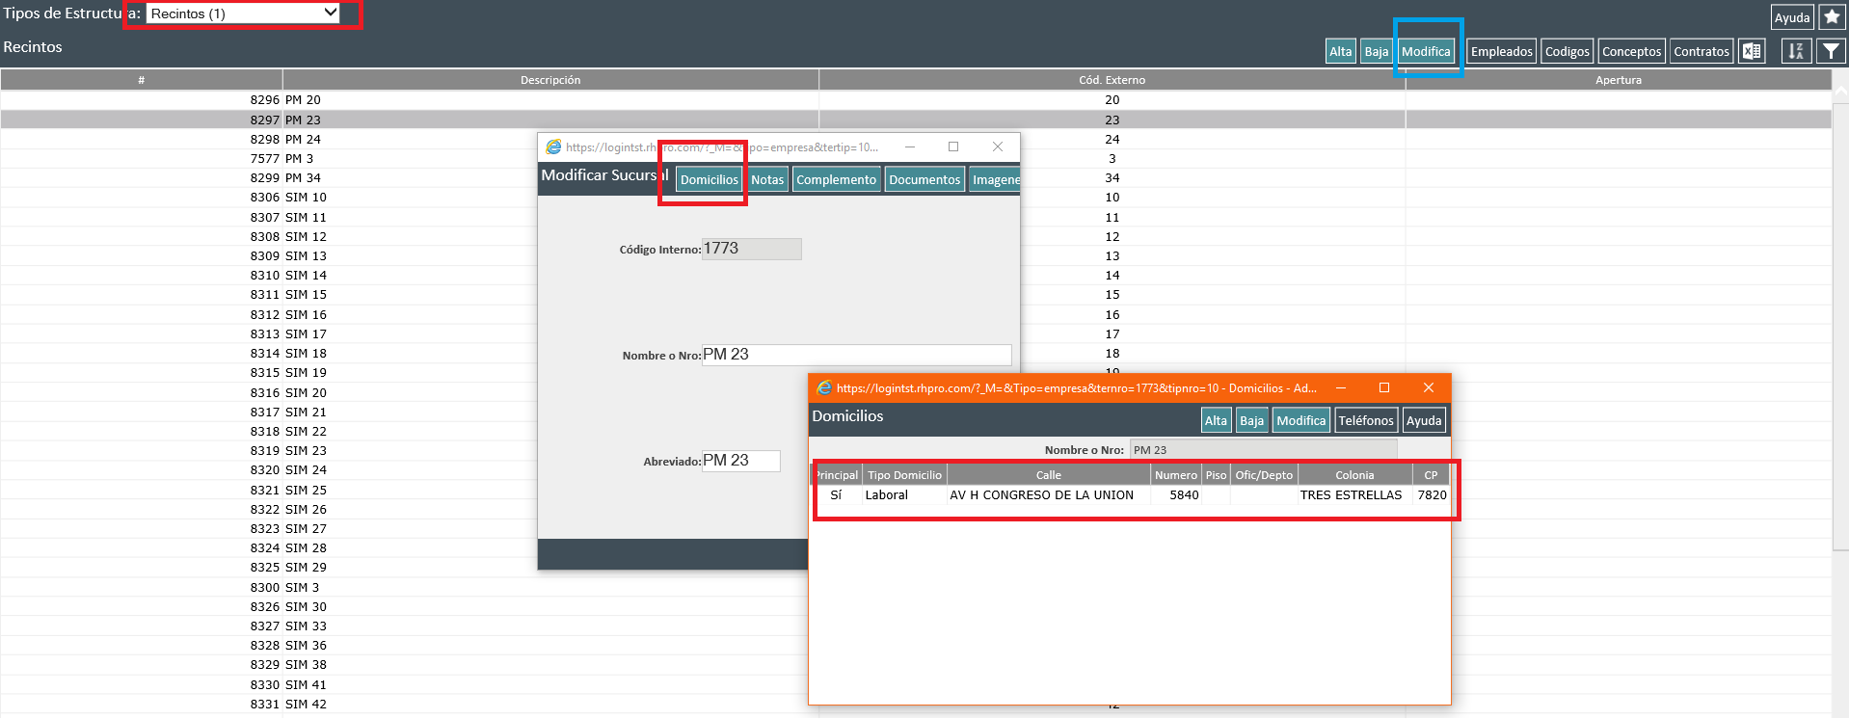Click Baja in the Recintos toolbar
Image resolution: width=1849 pixels, height=719 pixels.
(1377, 51)
